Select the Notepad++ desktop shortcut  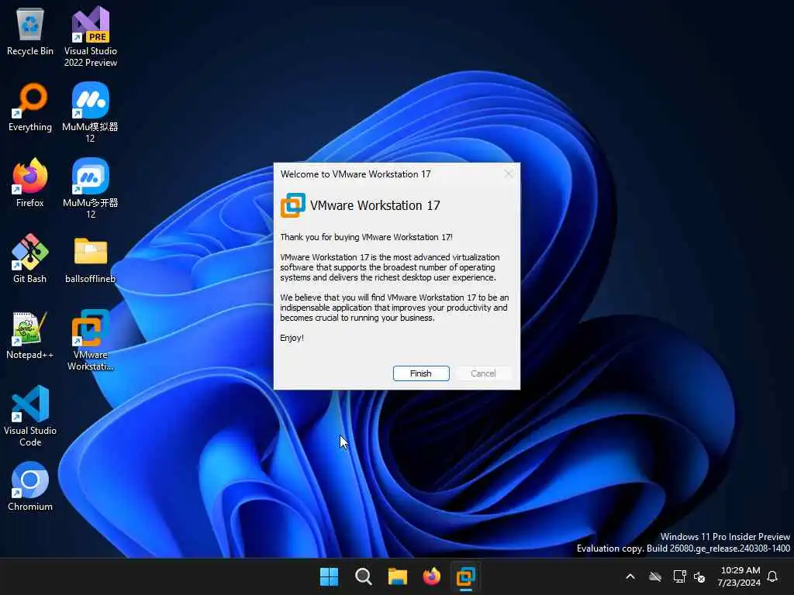pos(30,335)
